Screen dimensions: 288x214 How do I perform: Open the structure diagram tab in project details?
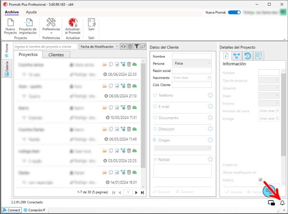(x=237, y=56)
